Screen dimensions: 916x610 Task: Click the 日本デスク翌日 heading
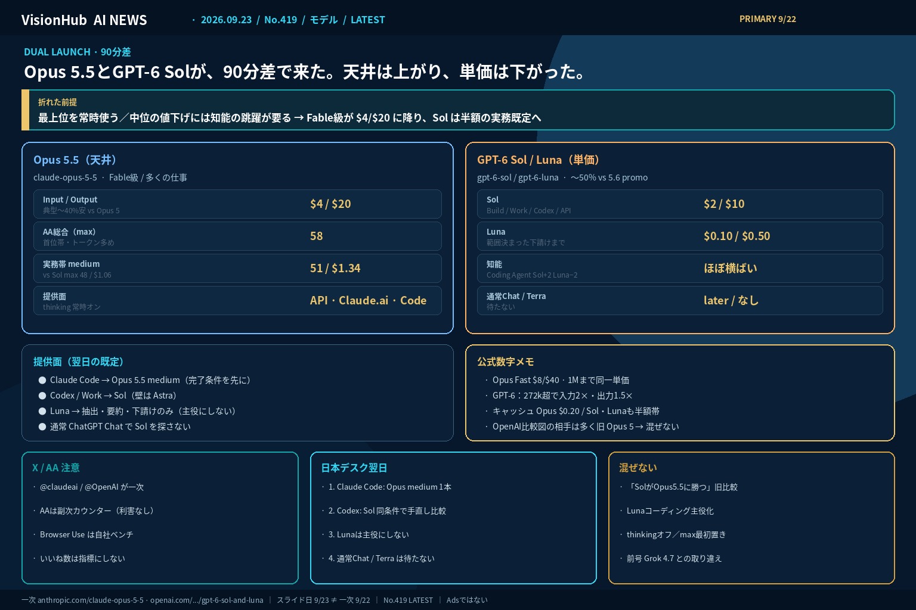(x=354, y=468)
